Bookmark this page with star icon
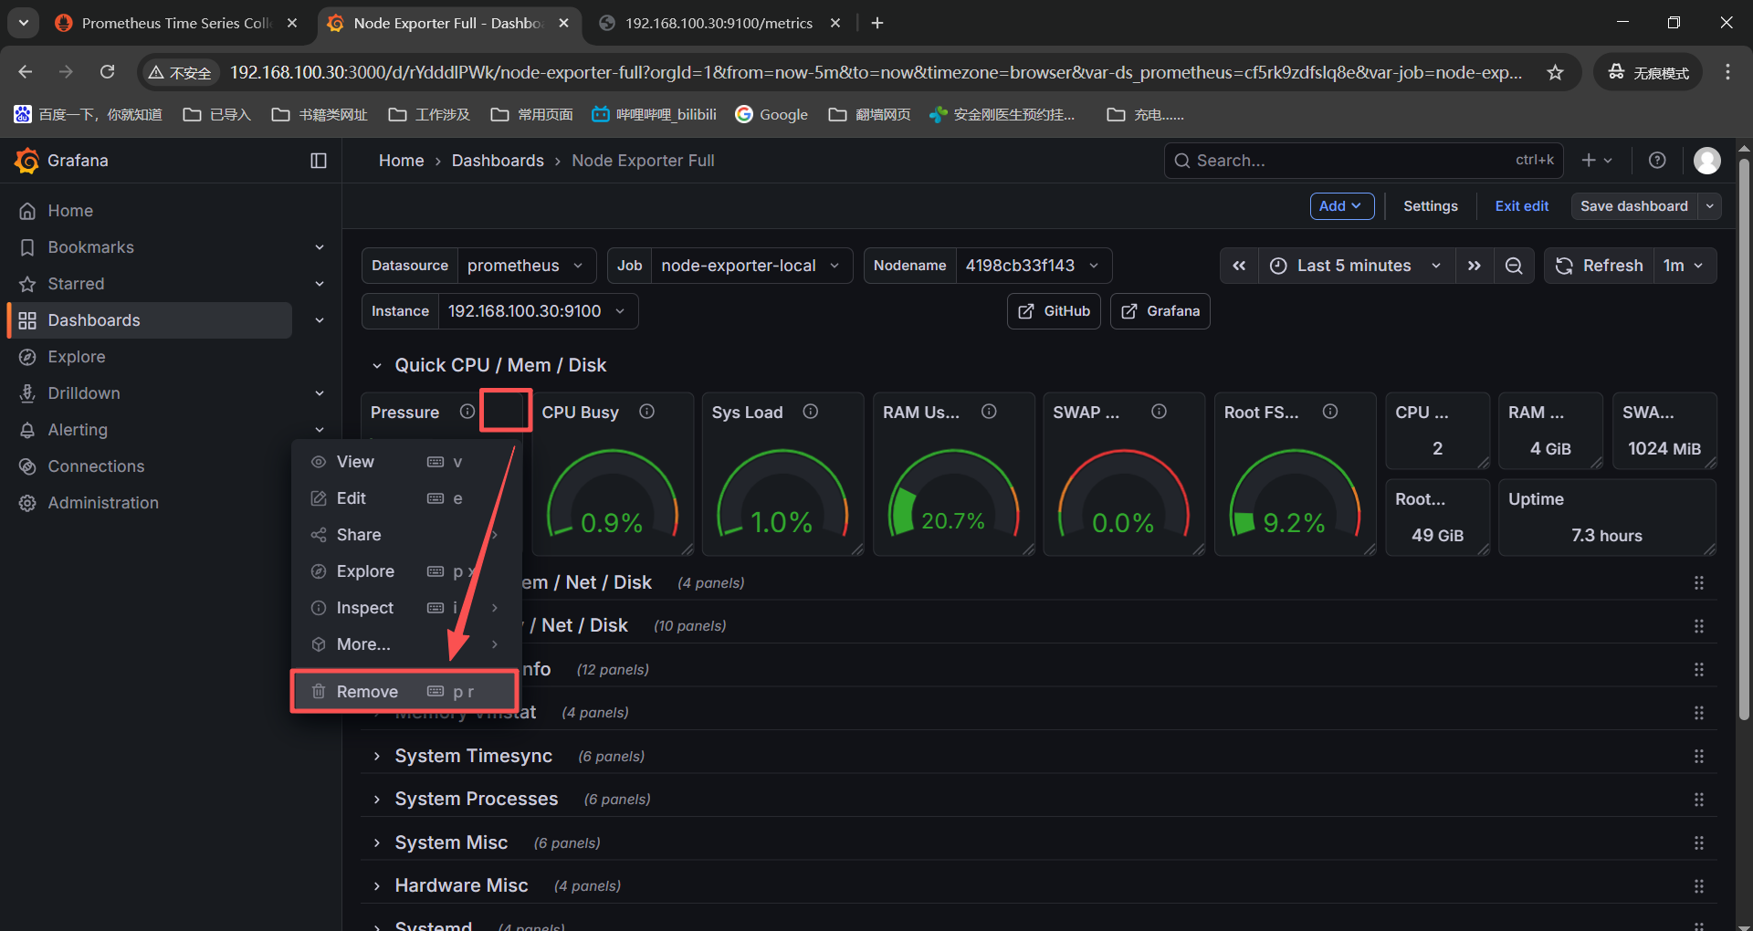Image resolution: width=1753 pixels, height=931 pixels. coord(1556,72)
